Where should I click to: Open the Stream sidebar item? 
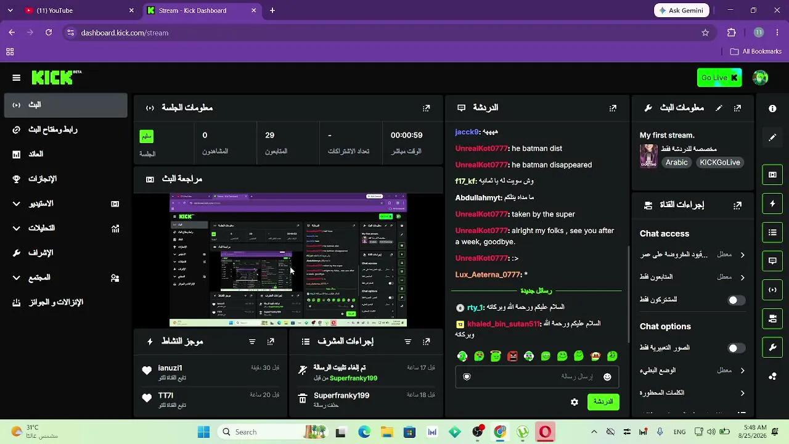point(65,105)
